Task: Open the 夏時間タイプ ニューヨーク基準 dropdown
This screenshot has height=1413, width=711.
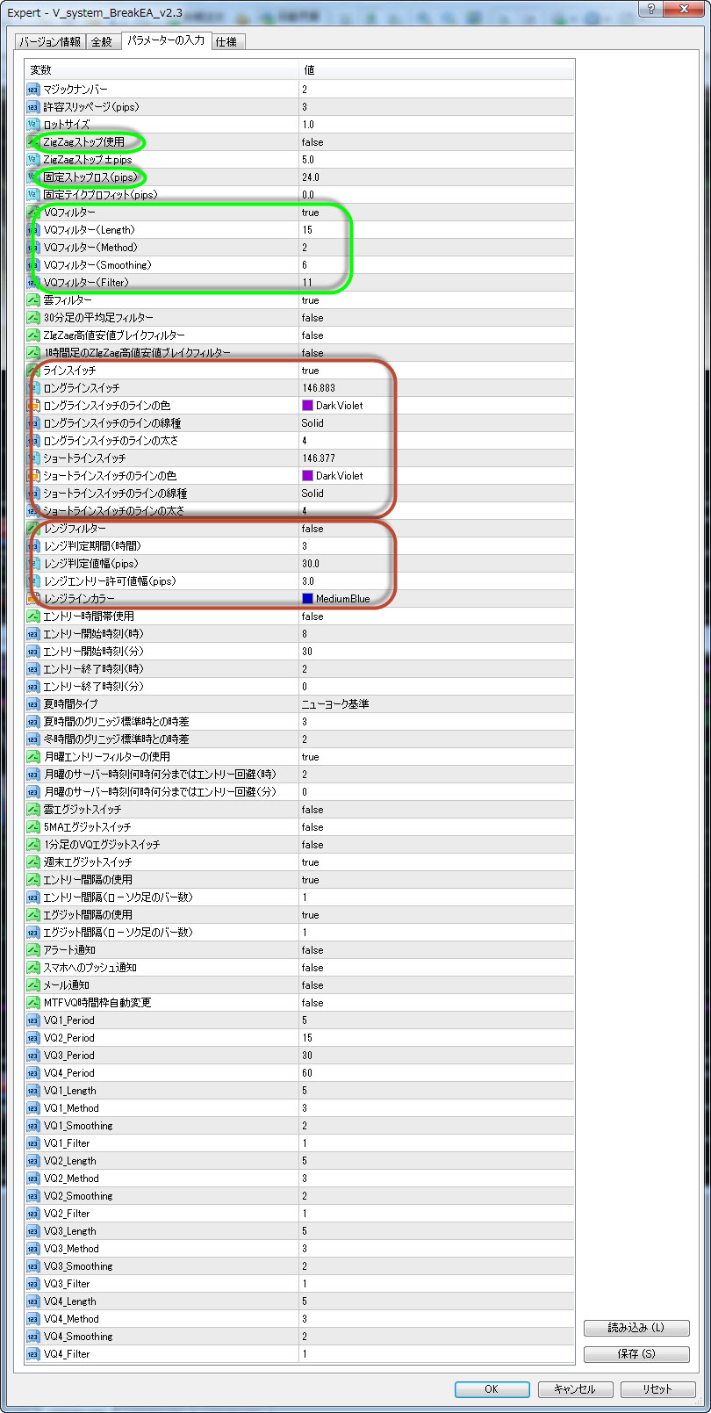Action: [436, 704]
